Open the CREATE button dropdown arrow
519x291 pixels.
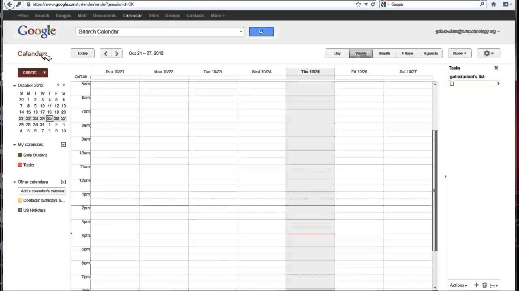coord(45,73)
